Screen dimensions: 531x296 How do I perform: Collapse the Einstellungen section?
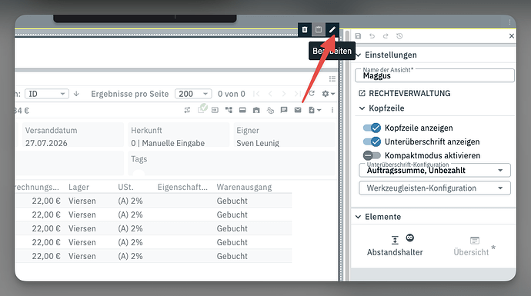point(359,55)
